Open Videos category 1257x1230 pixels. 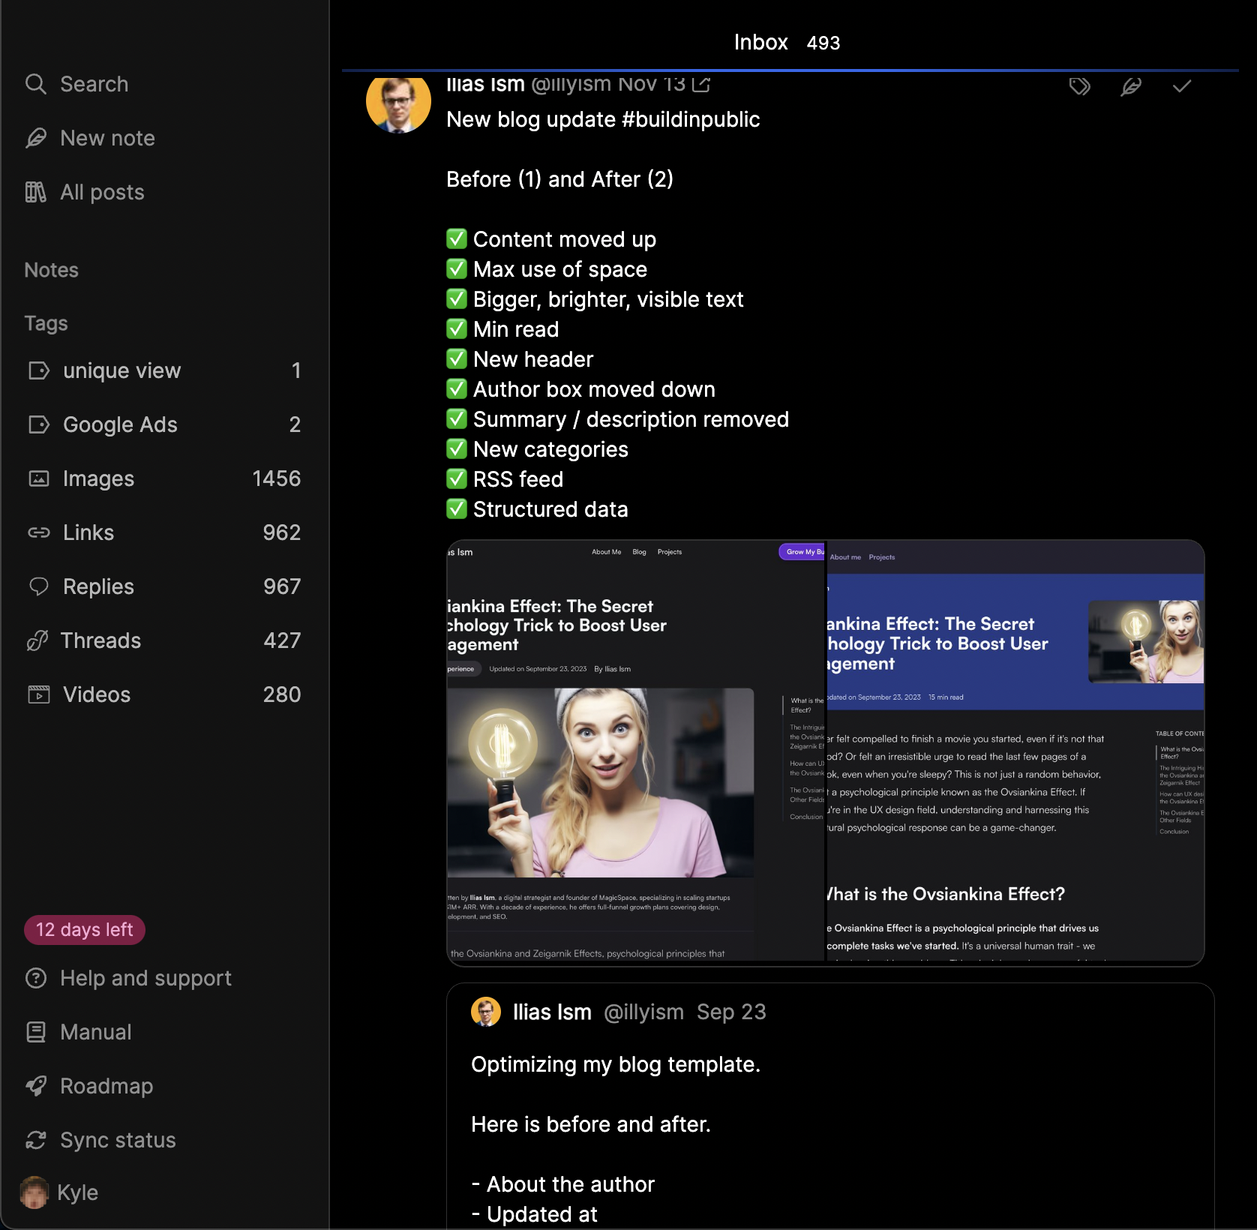(96, 694)
